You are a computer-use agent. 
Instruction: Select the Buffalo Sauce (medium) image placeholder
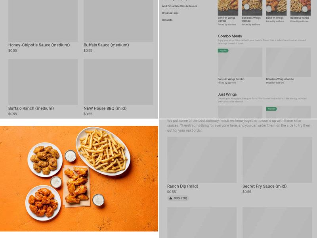tap(118, 21)
